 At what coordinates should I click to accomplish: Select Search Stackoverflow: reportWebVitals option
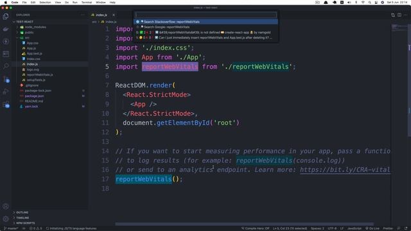pyautogui.click(x=205, y=22)
